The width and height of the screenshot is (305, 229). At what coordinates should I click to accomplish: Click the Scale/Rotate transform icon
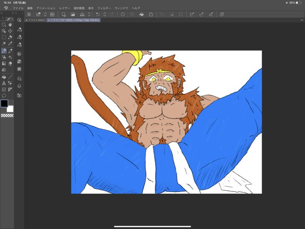(x=151, y=14)
